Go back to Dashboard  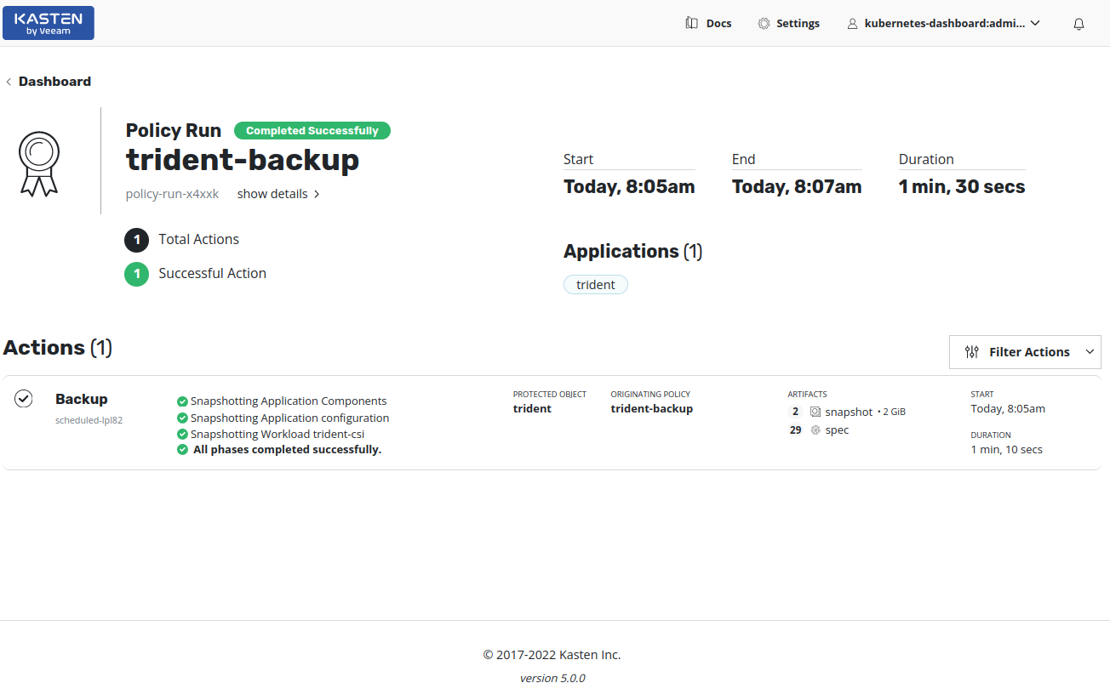(54, 82)
